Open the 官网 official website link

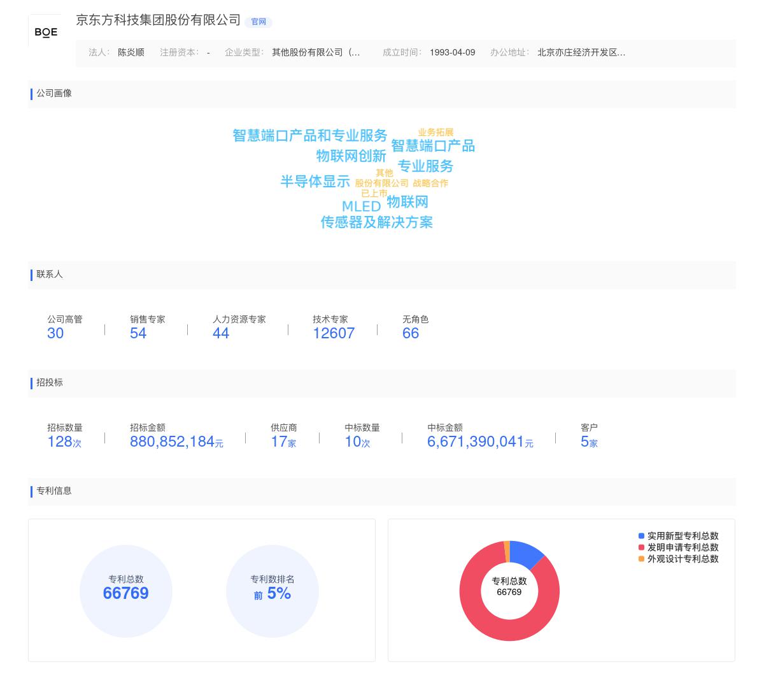pos(258,22)
